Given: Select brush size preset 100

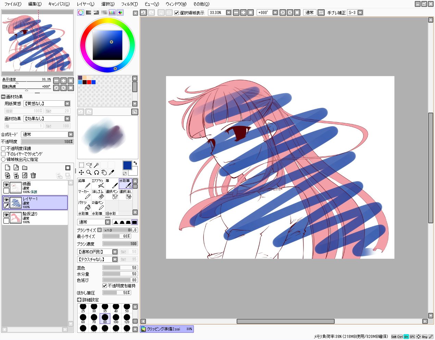Looking at the screenshot, I should tap(116, 319).
